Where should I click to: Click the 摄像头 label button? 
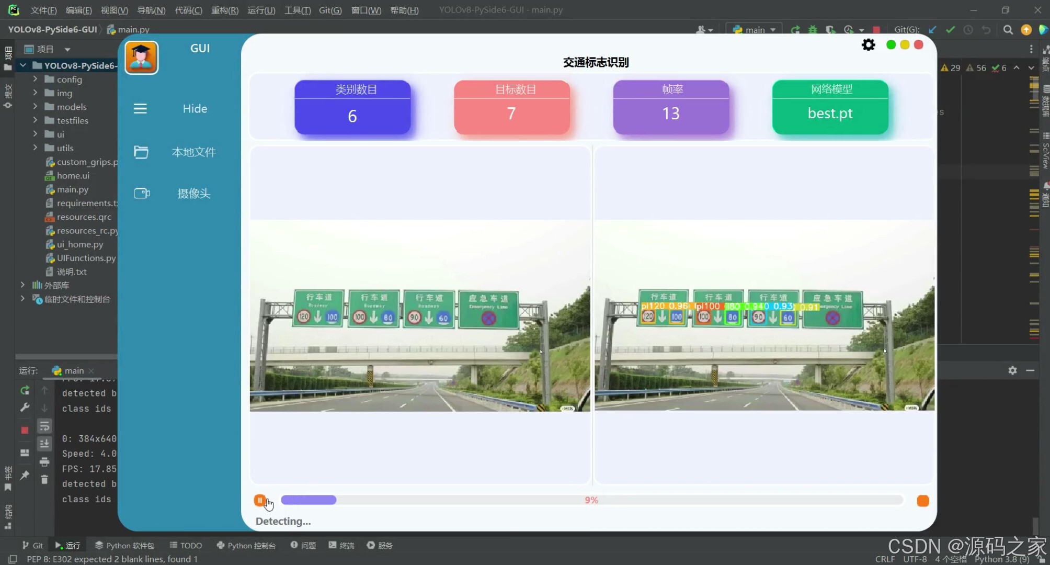tap(194, 194)
